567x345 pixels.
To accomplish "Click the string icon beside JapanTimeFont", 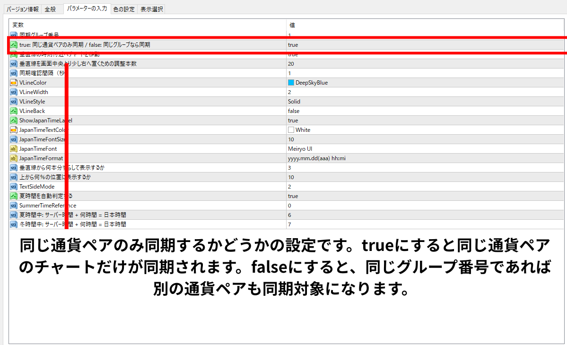I will [x=14, y=149].
